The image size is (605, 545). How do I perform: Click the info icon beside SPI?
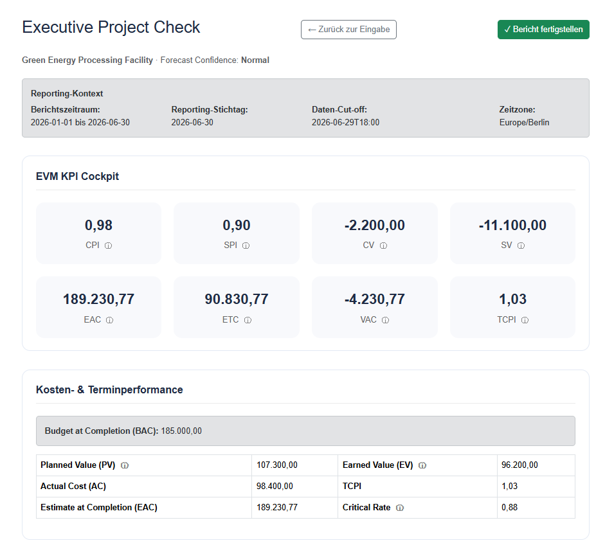[246, 246]
